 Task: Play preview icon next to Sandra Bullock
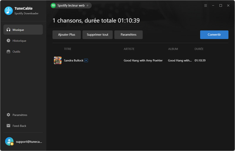click(x=86, y=61)
